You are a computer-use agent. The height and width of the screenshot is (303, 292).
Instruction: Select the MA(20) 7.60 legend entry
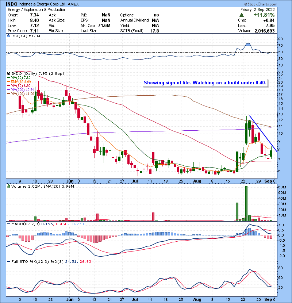pos(19,78)
